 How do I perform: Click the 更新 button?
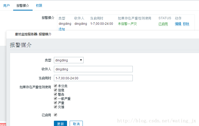(x=60, y=124)
